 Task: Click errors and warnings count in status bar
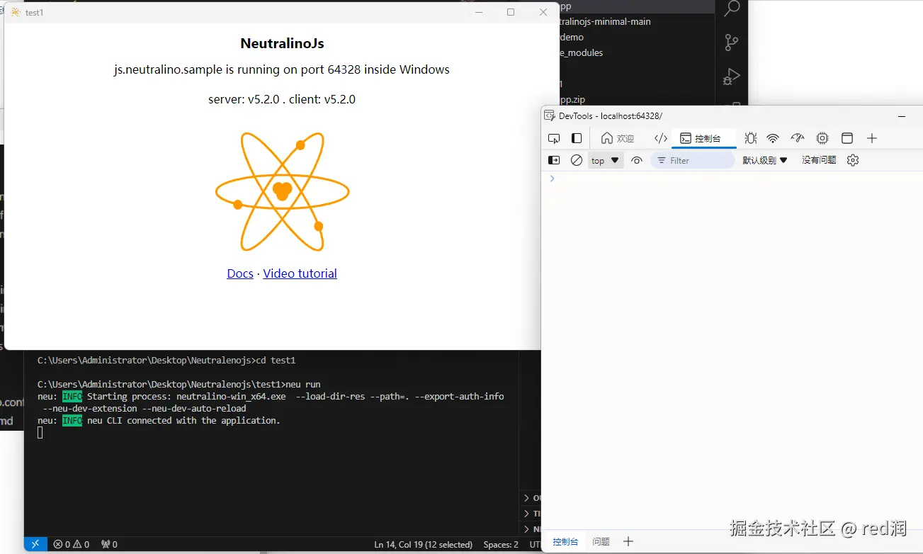[x=71, y=544]
